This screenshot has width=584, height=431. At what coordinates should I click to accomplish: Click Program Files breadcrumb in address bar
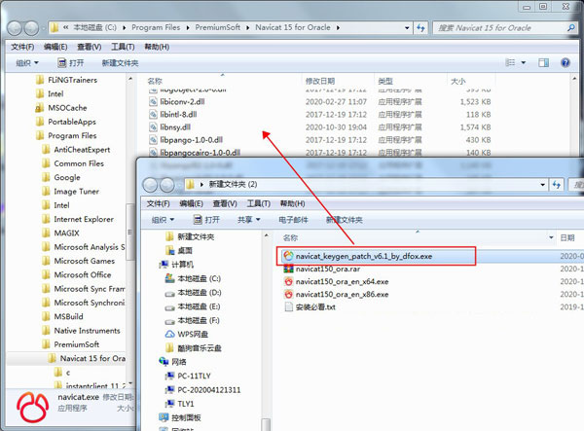(156, 27)
